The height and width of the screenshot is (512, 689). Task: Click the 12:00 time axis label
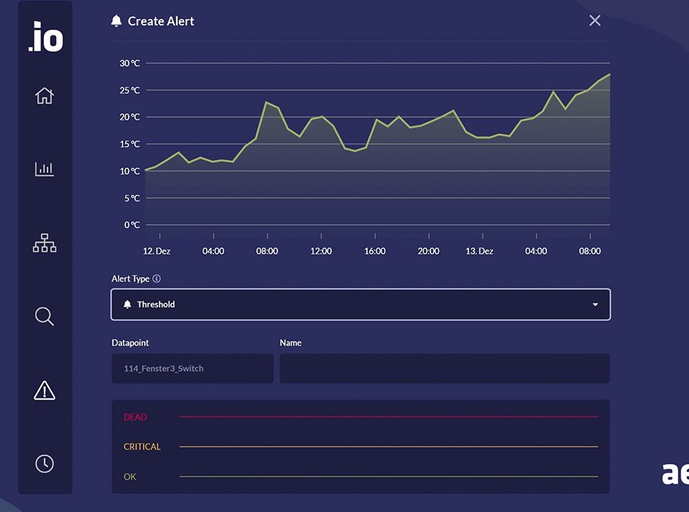(321, 251)
